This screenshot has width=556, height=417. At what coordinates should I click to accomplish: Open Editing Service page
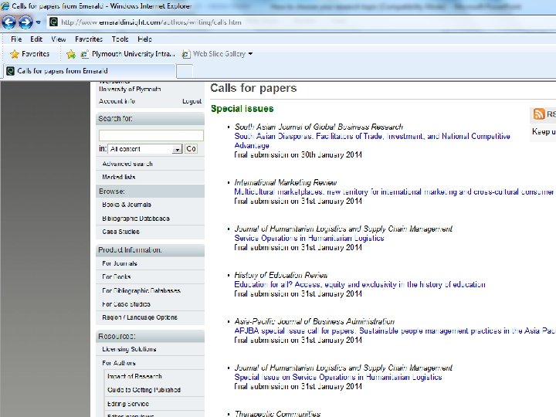coord(128,404)
